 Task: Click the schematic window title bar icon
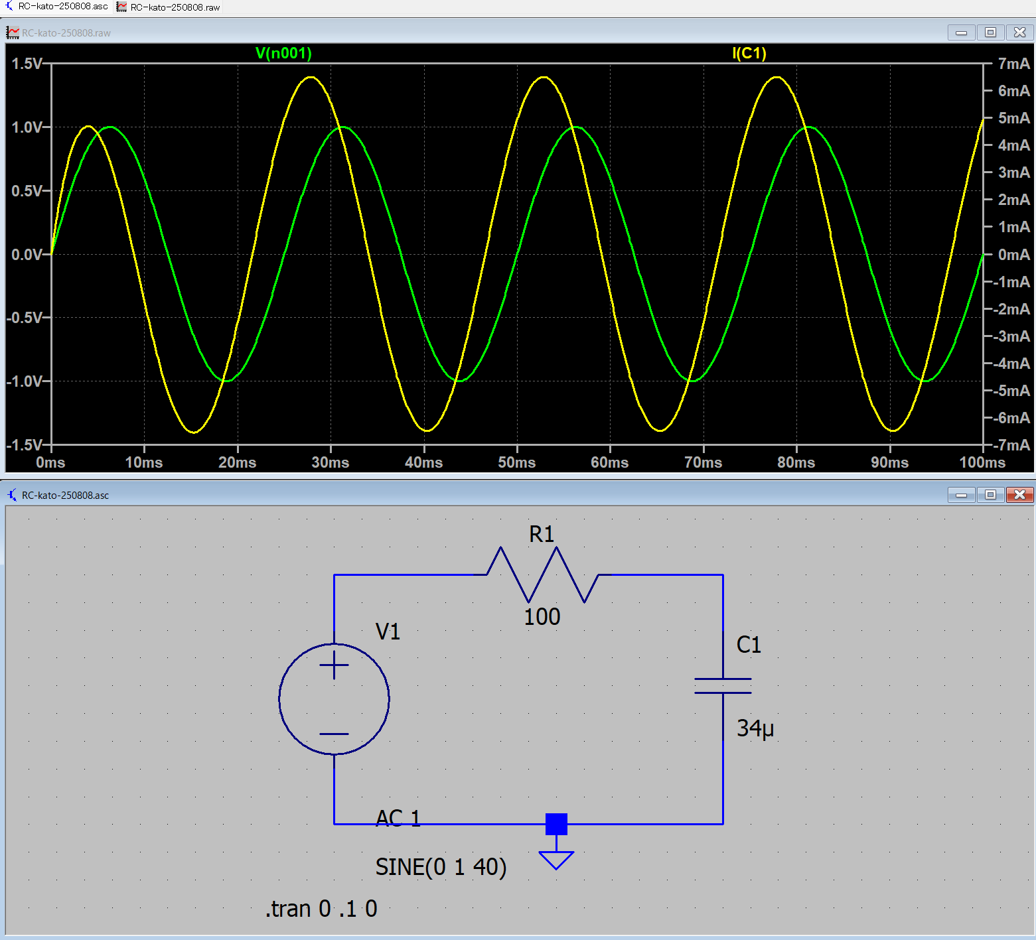pos(13,495)
